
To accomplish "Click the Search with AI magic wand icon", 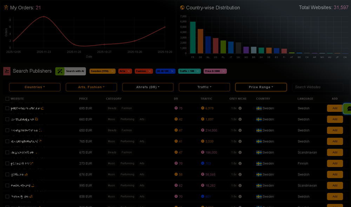I will coord(60,71).
